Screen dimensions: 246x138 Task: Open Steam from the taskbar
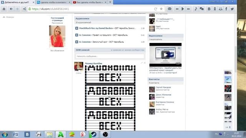[94, 135]
